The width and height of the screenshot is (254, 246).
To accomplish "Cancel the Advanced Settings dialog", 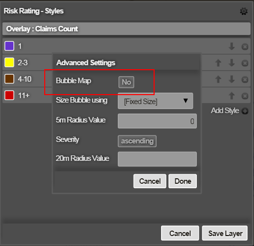I will (150, 181).
